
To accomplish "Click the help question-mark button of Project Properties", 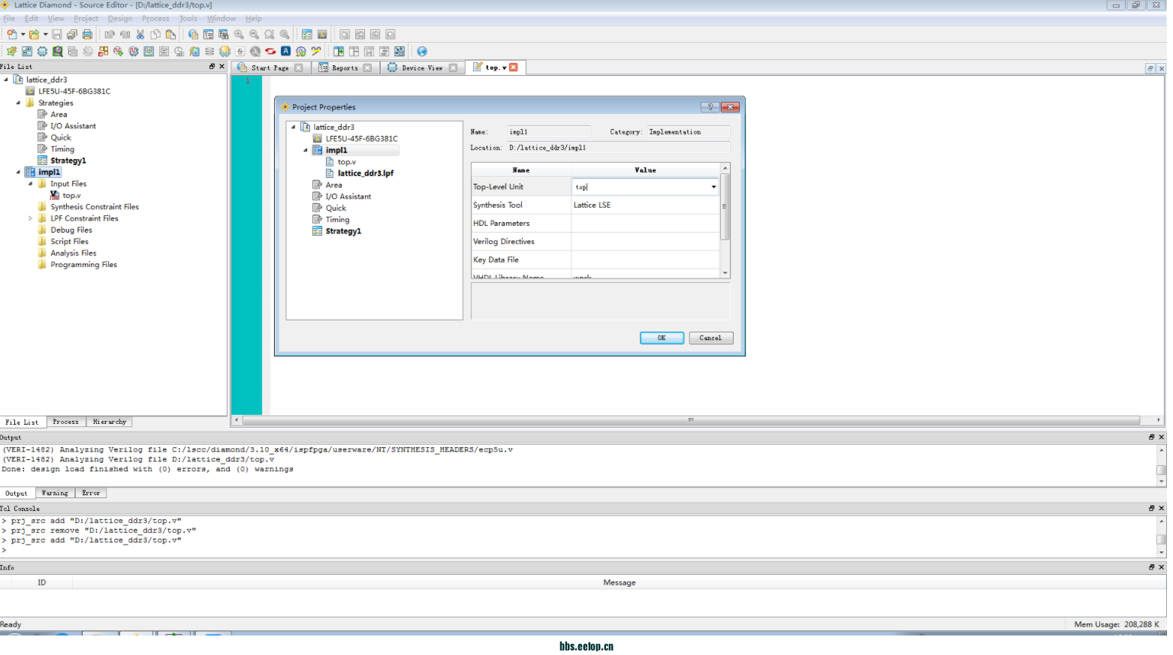I will (x=710, y=107).
